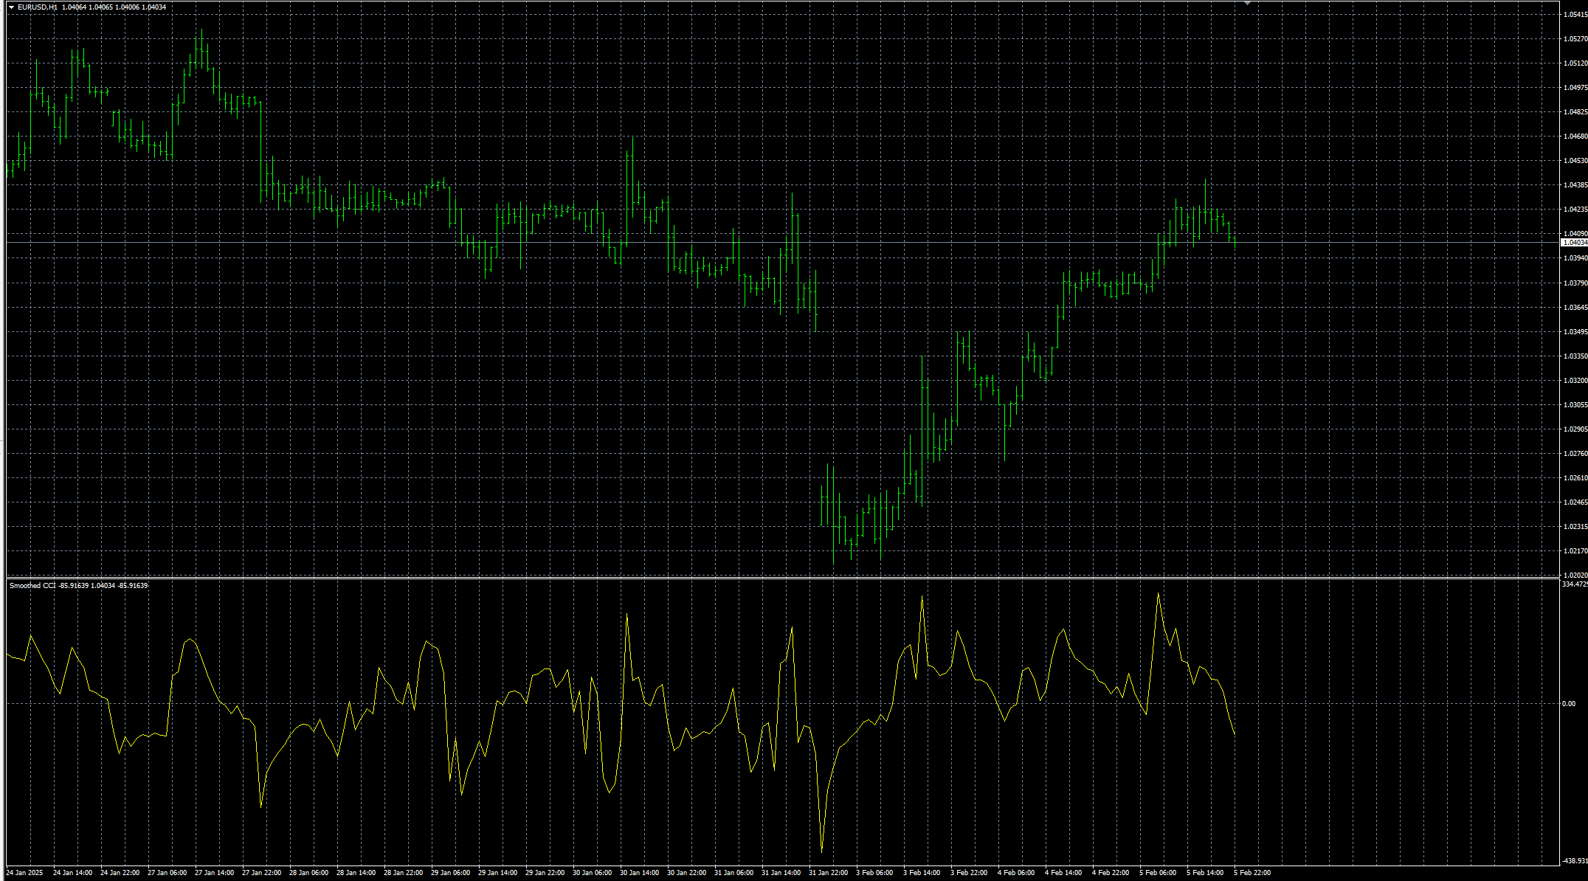This screenshot has height=881, width=1588.
Task: Click the -438.93 minimum on CCI scale
Action: pyautogui.click(x=1575, y=861)
